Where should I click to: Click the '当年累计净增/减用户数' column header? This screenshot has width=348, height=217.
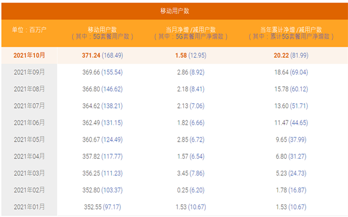coord(291,30)
